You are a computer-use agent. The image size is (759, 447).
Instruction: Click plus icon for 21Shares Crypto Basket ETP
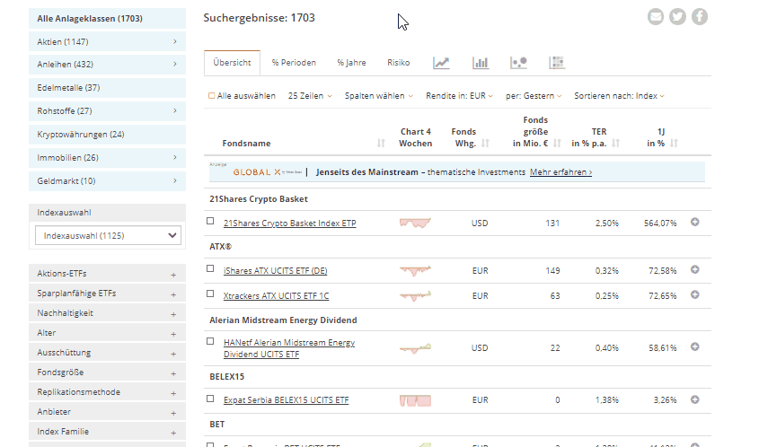694,223
